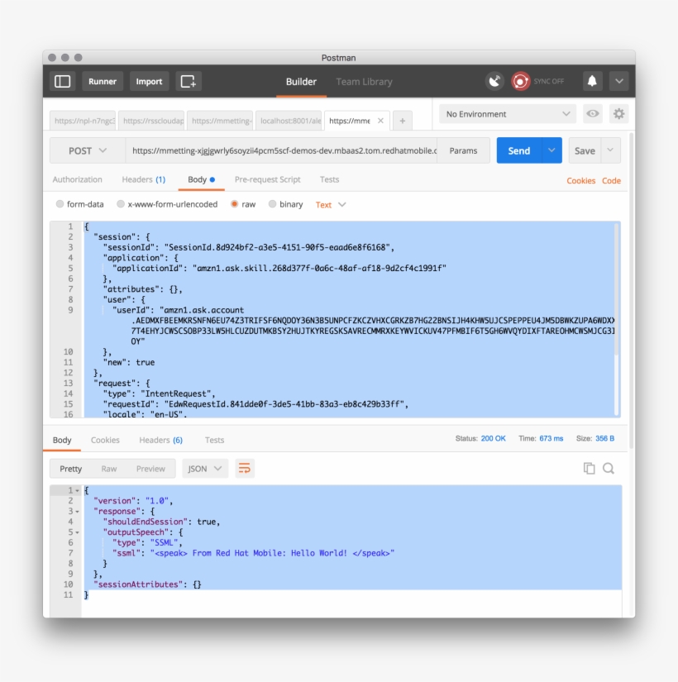
Task: Open manage environments gear icon
Action: 618,114
